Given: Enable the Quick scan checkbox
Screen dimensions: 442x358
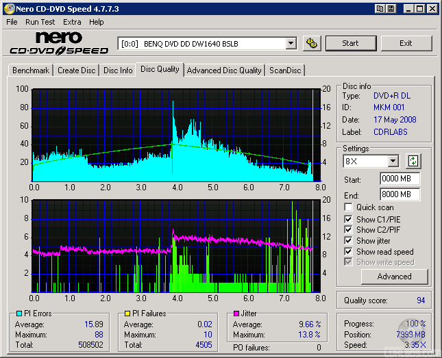Looking at the screenshot, I should (x=349, y=207).
